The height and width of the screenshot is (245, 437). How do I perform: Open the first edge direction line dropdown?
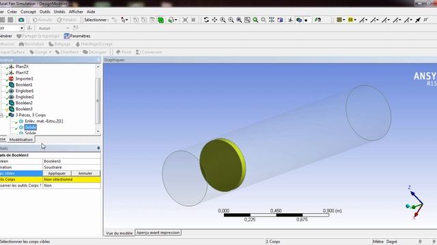363,20
